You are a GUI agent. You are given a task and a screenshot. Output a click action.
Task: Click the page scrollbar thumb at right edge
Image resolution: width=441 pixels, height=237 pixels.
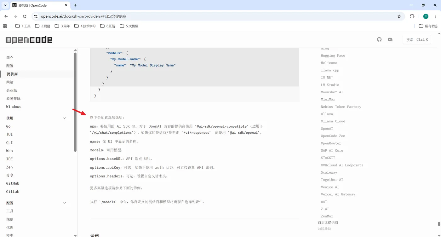(439, 224)
